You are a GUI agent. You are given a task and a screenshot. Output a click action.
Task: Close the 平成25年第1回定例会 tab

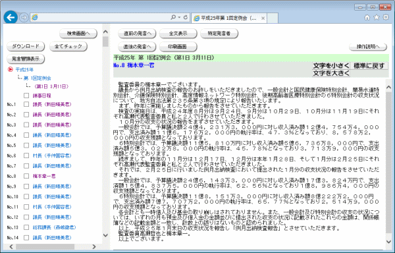point(263,18)
